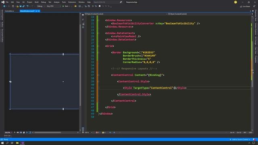Open the Debug menu
This screenshot has height=145, width=258.
pos(44,2)
